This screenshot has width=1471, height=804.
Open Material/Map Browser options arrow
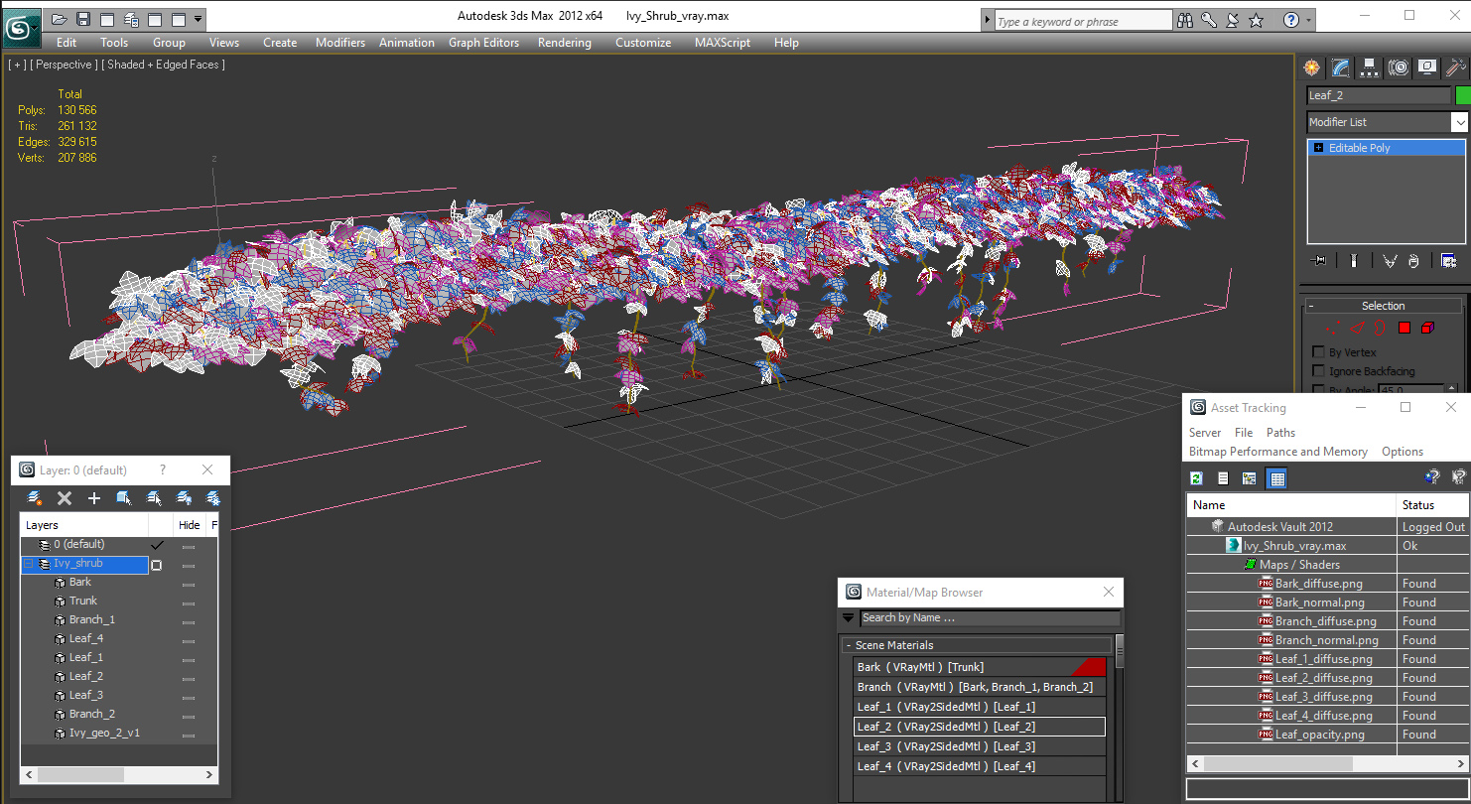849,617
